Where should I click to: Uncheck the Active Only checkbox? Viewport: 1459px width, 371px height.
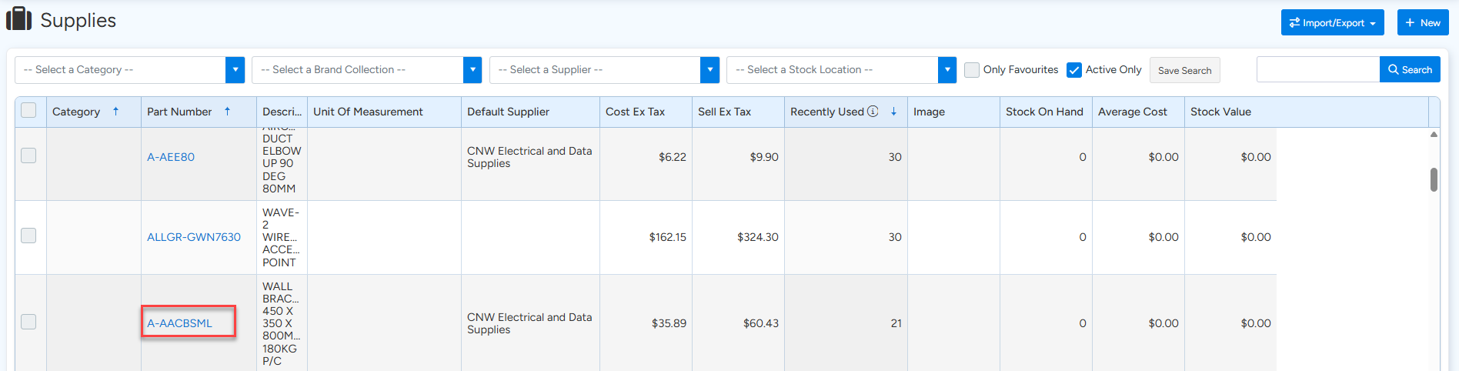1074,70
